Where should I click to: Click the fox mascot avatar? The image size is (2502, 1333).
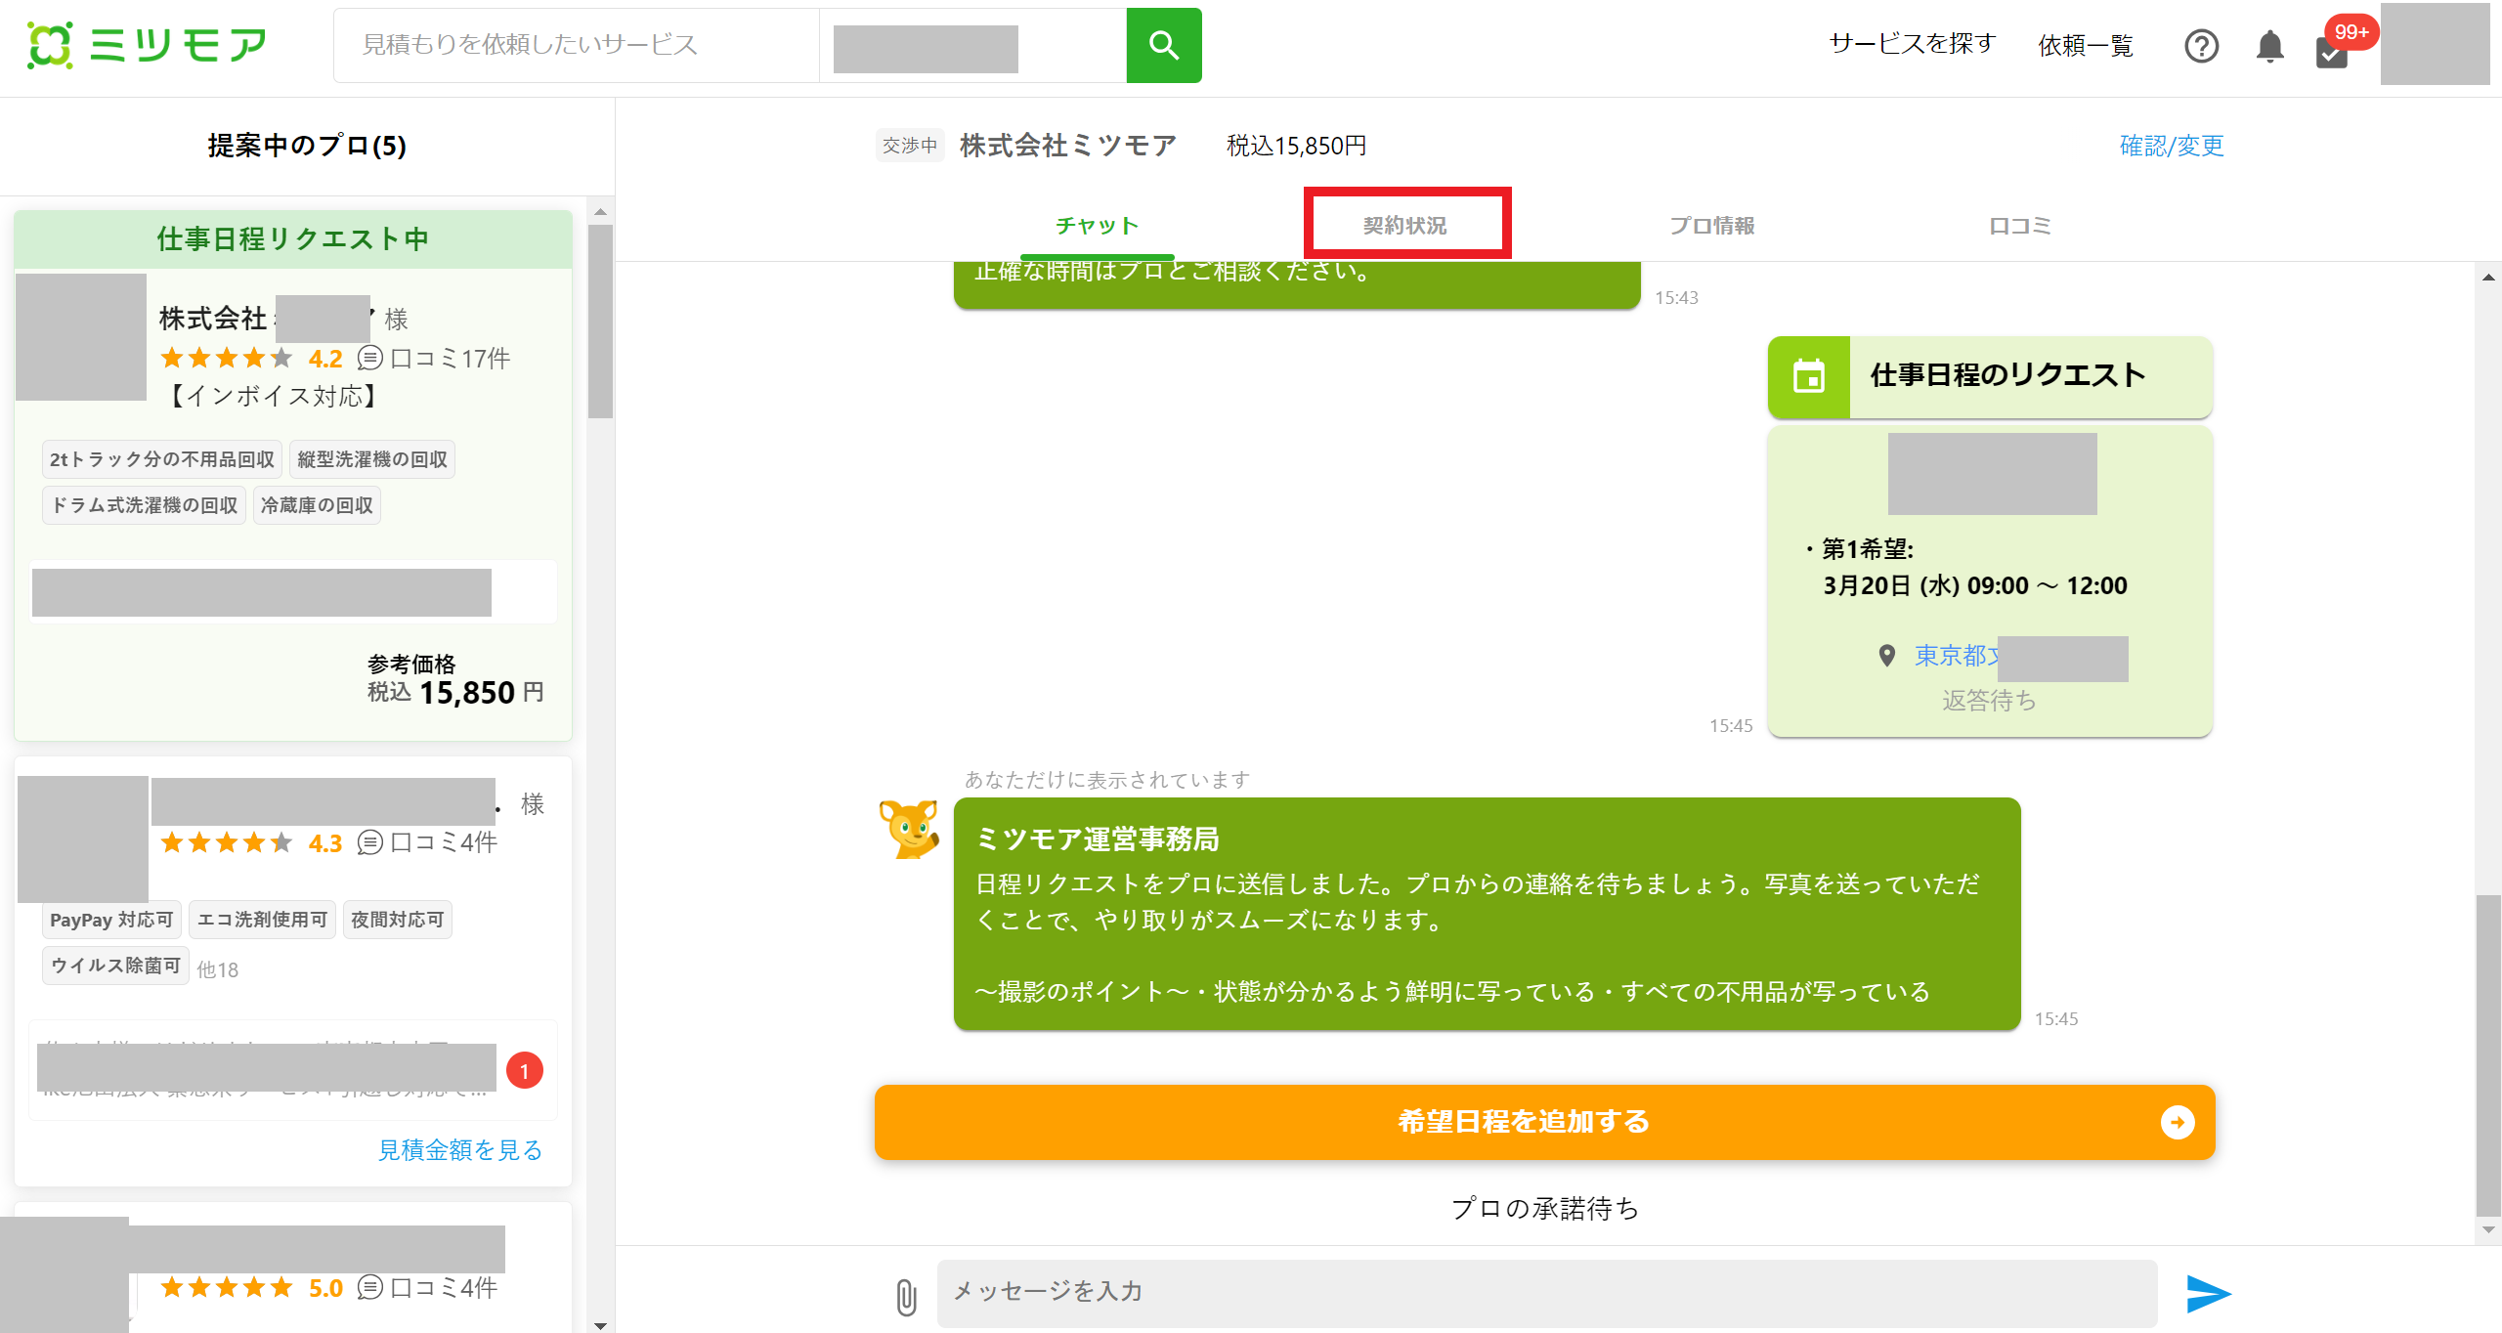click(x=909, y=829)
